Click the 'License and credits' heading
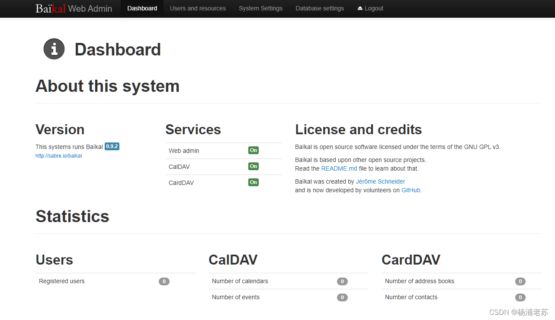Screen dimensions: 555x320 coord(358,129)
